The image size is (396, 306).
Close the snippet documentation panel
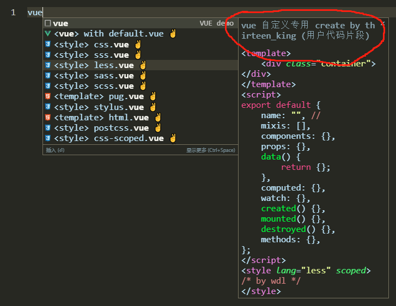[383, 25]
